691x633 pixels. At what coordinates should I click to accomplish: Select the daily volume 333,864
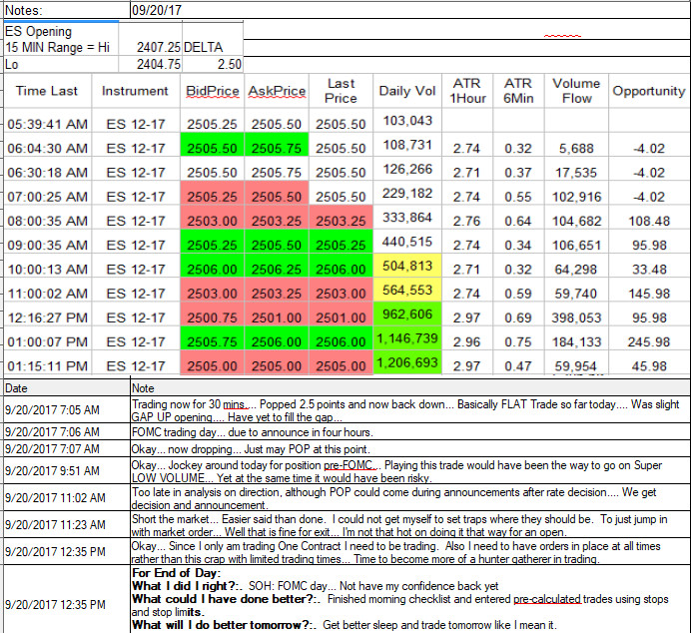[x=407, y=218]
